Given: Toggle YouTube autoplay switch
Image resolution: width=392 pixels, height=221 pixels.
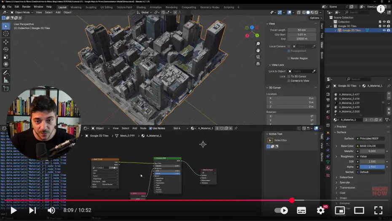Looking at the screenshot, I should 281,210.
